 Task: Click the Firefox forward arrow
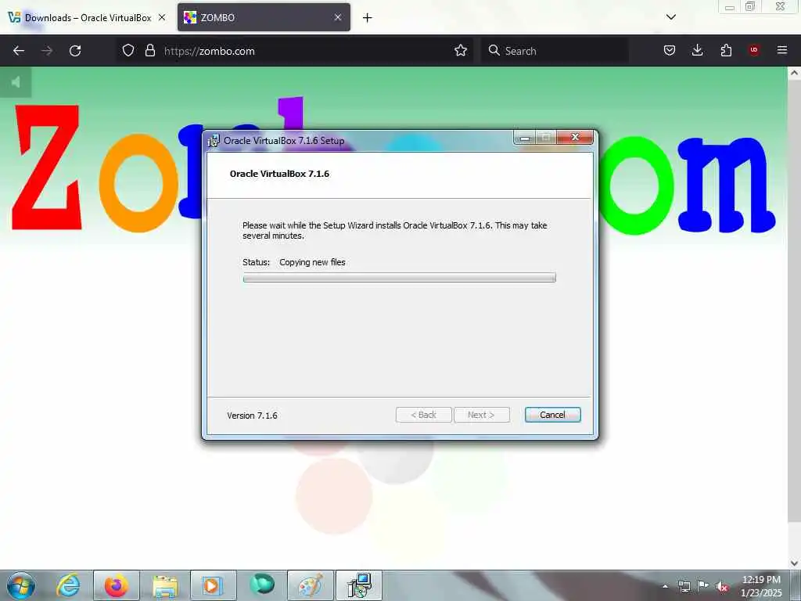click(x=46, y=51)
